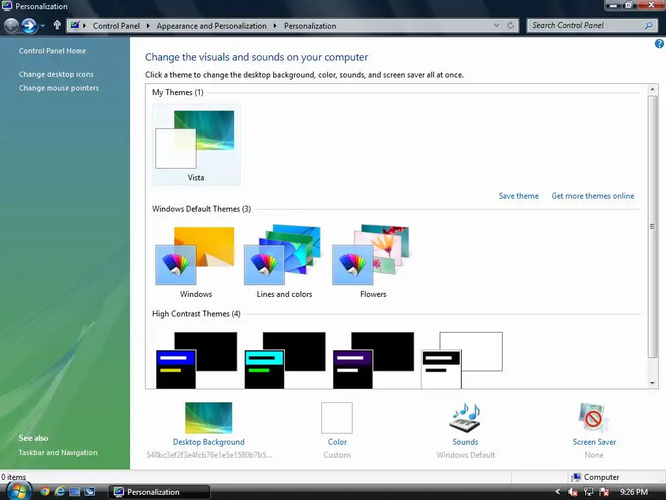Apply the Windows default theme
The width and height of the screenshot is (666, 500).
pyautogui.click(x=196, y=261)
